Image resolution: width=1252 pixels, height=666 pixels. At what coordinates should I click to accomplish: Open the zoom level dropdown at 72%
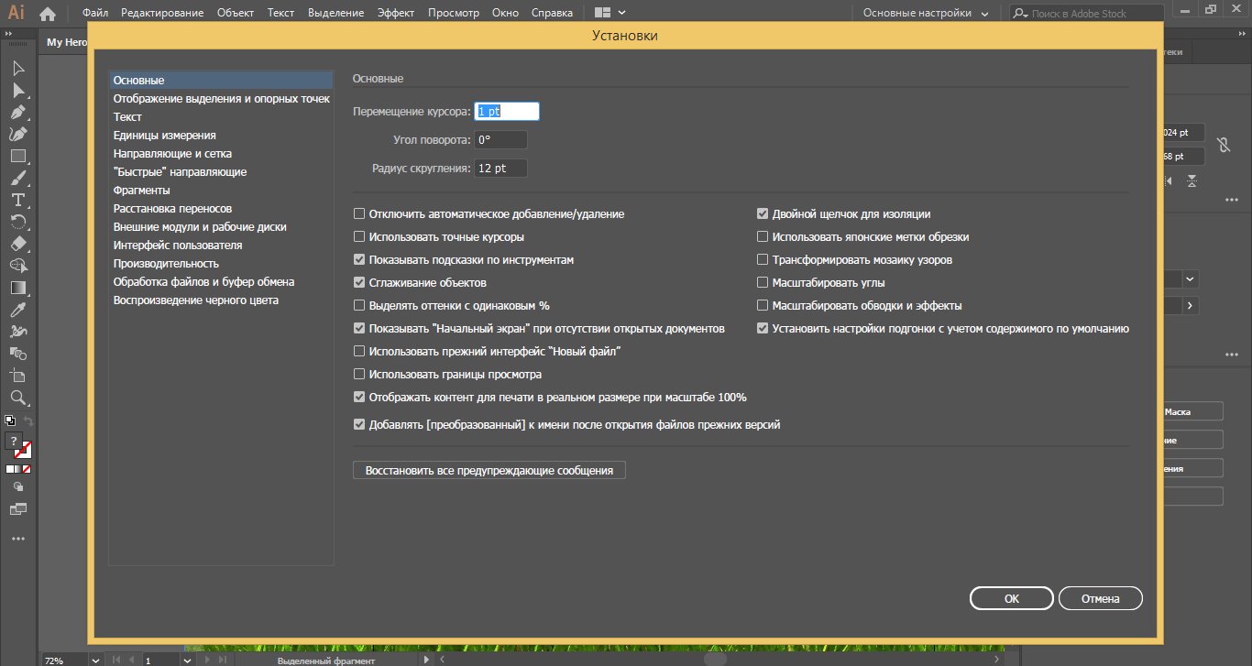tap(95, 660)
